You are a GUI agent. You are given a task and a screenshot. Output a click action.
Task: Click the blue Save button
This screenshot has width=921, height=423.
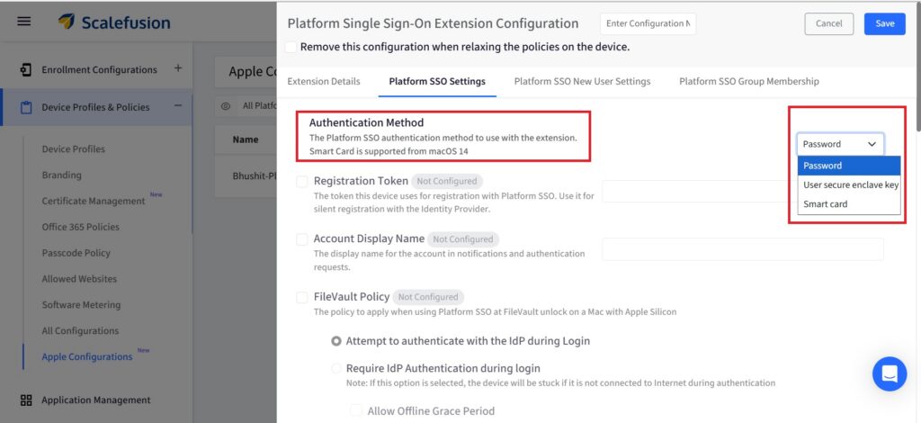click(x=884, y=23)
